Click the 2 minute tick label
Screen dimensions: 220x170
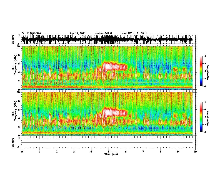(57, 152)
